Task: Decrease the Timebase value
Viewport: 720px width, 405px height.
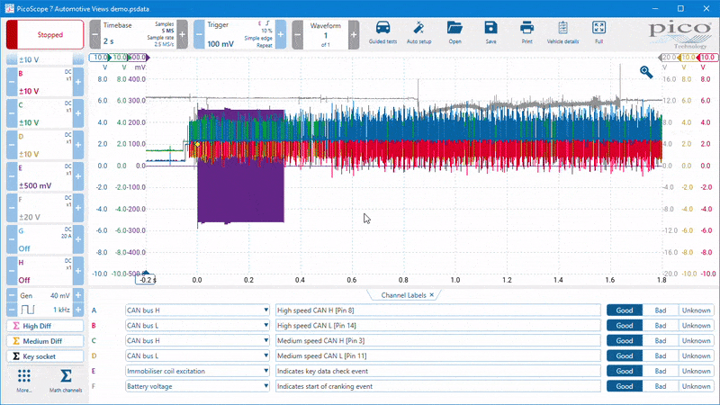Action: click(x=95, y=34)
